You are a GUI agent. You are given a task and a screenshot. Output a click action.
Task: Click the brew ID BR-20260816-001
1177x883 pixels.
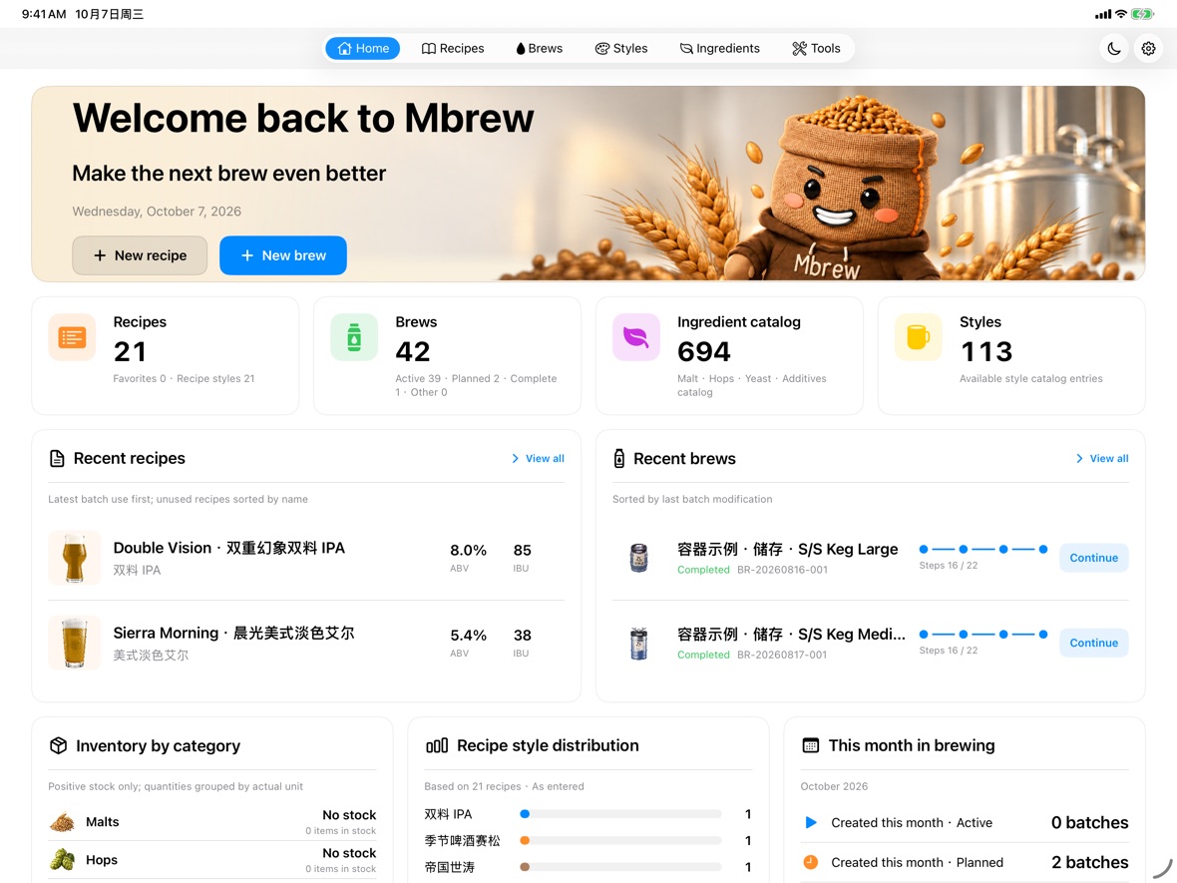[782, 570]
